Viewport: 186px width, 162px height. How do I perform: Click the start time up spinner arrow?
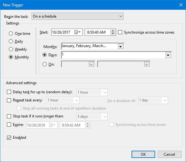(113, 31)
